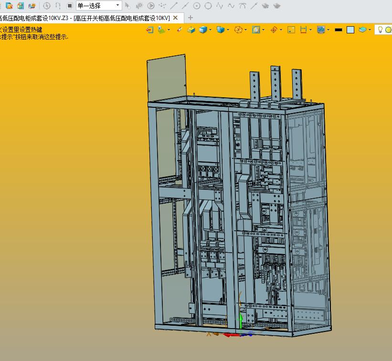392x361 pixels.
Task: Toggle the square stop filter button
Action: pyautogui.click(x=70, y=6)
